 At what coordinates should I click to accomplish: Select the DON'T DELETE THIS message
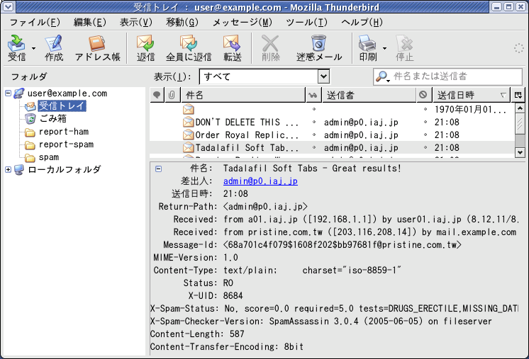(333, 122)
